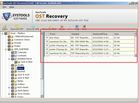Image resolution: width=139 pixels, height=103 pixels.
Task: Sort emails by Subject column header
Action: tap(81, 34)
